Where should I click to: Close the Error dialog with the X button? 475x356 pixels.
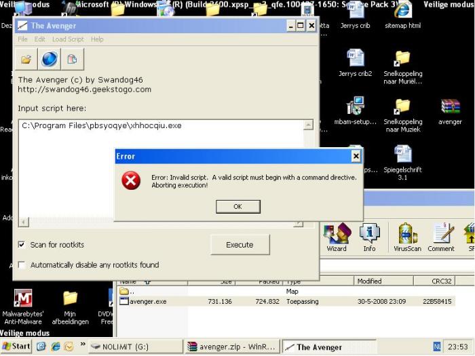pyautogui.click(x=356, y=156)
